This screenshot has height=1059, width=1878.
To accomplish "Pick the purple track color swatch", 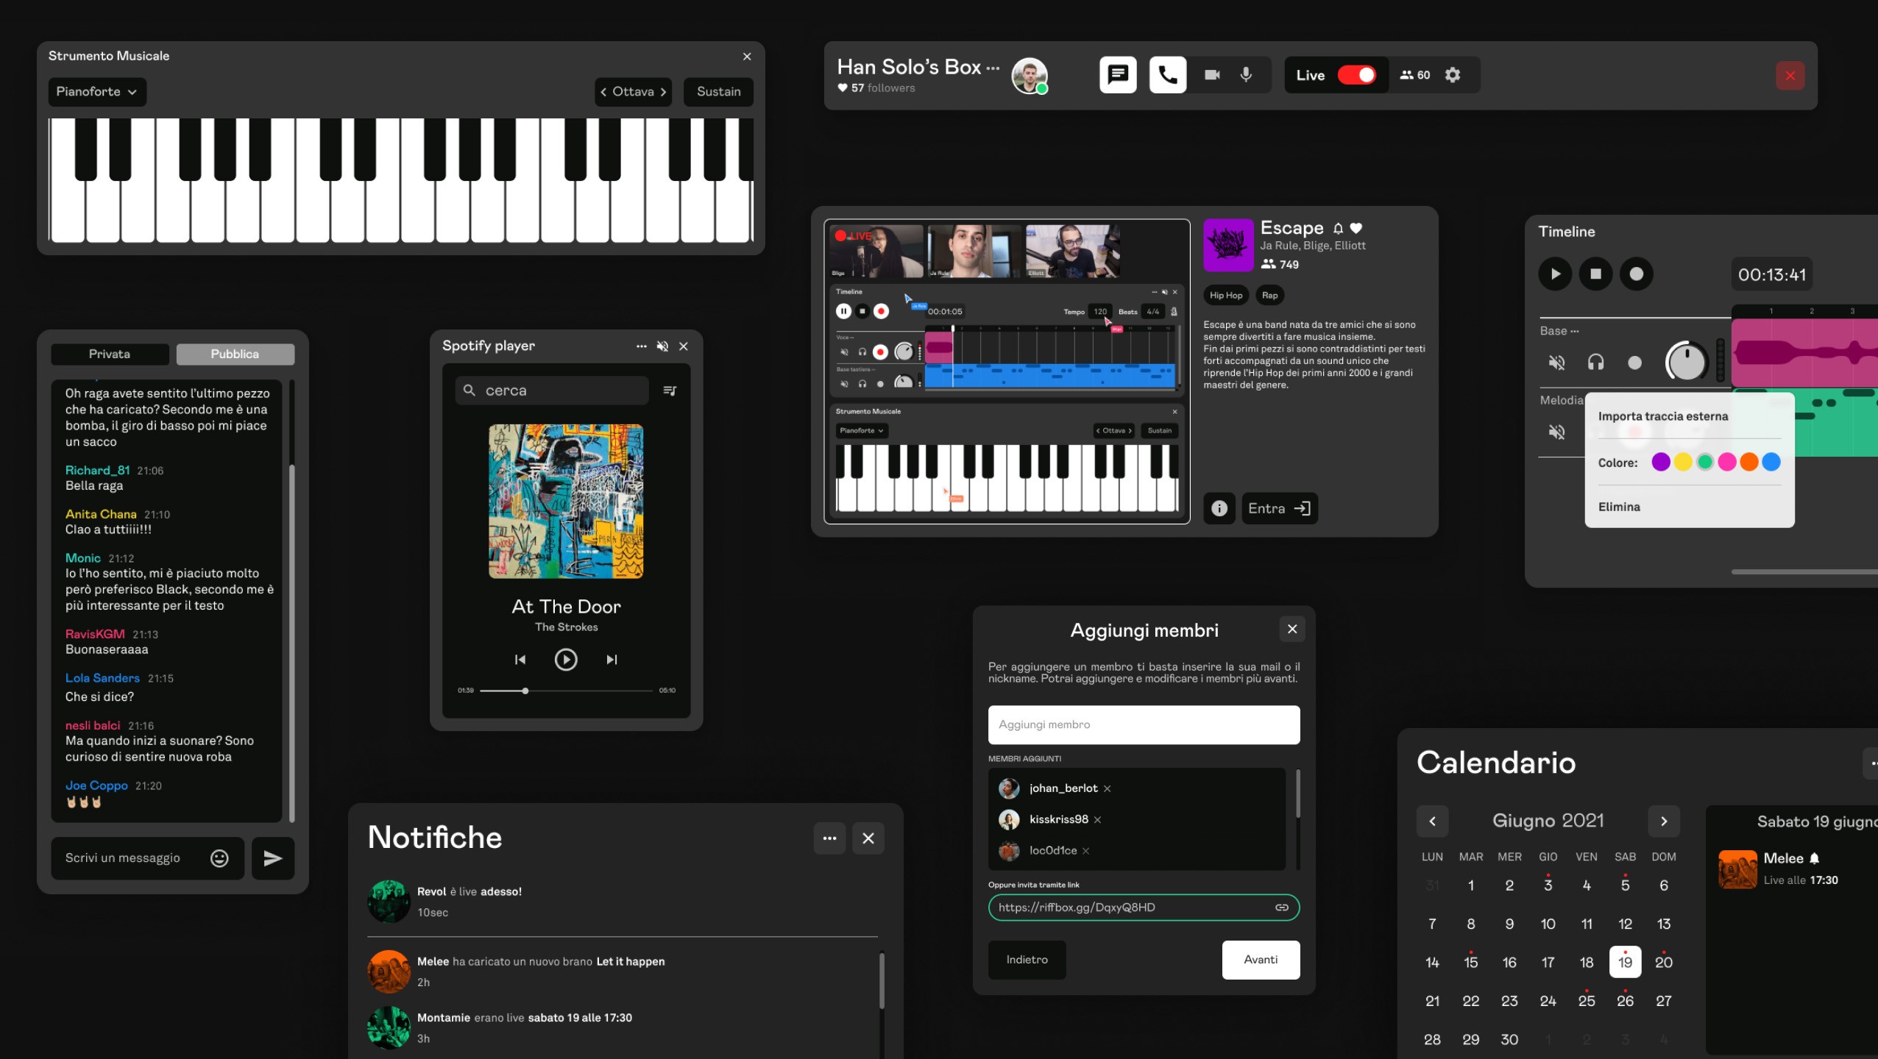I will click(1660, 462).
